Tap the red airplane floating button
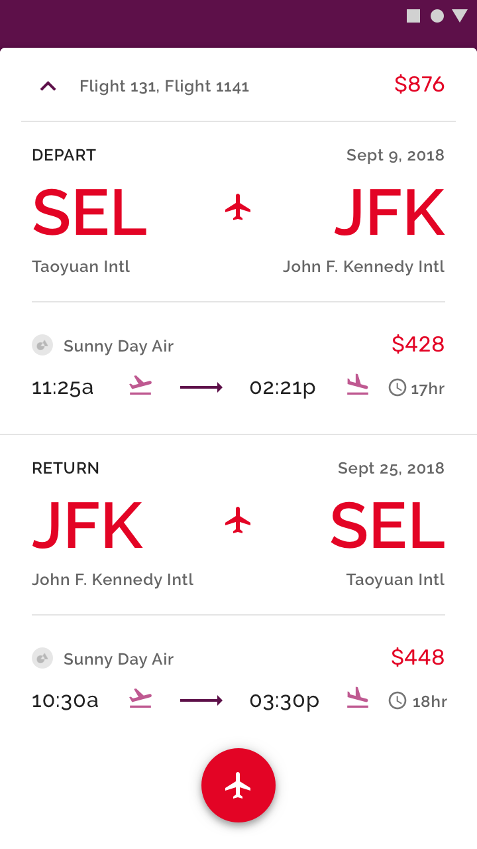This screenshot has height=849, width=477. [x=238, y=785]
